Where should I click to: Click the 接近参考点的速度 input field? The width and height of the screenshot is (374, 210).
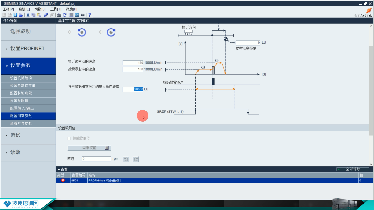133,63
